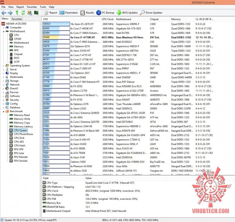The height and width of the screenshot is (222, 235).
Task: Toggle the status bar checkbox beside Queen 10-10
Action: 2,220
